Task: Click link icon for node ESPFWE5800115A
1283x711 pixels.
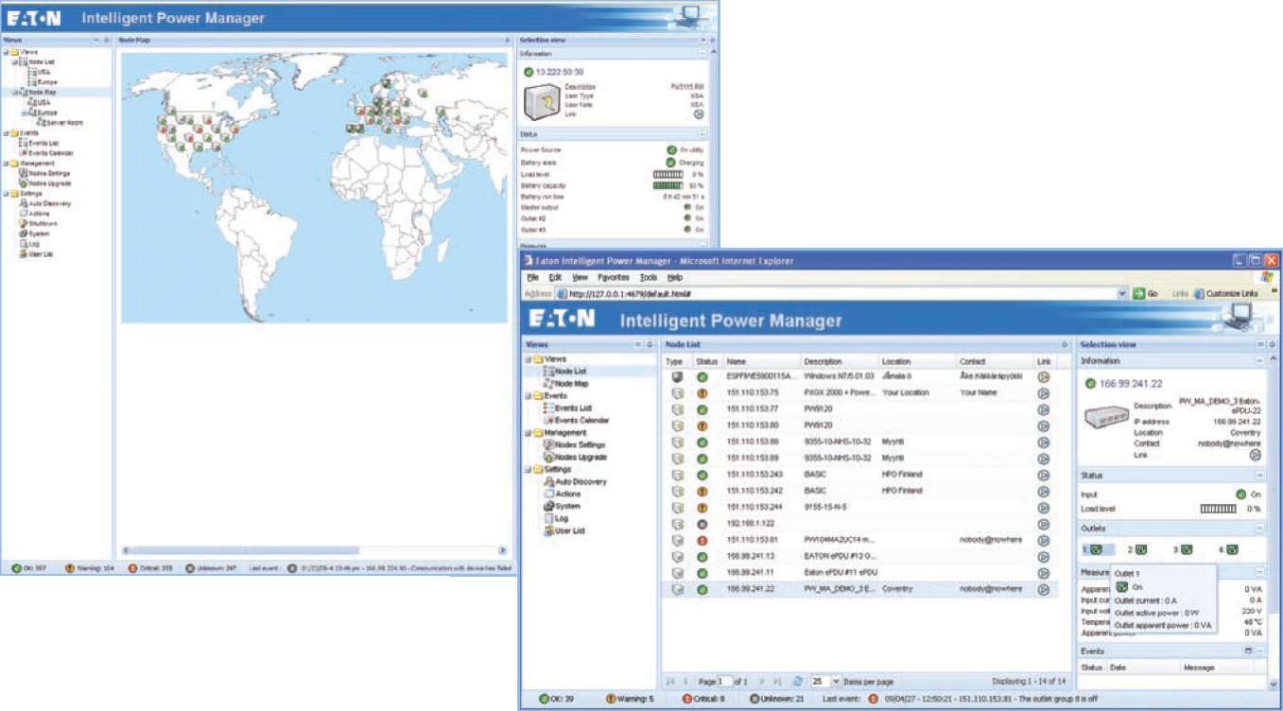Action: coord(1043,376)
